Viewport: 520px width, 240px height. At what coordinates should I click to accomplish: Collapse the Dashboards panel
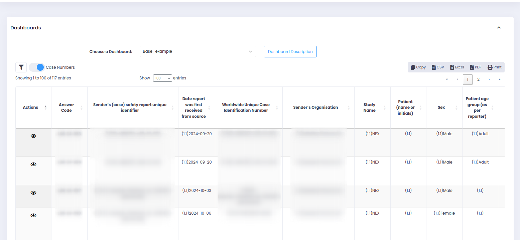(499, 28)
